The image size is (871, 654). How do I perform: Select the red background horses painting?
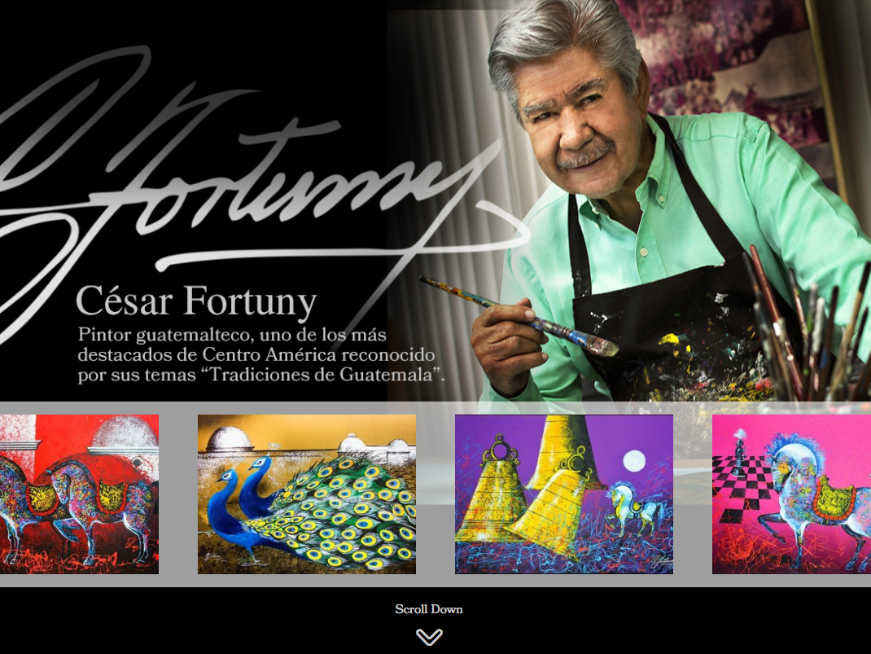tap(80, 494)
